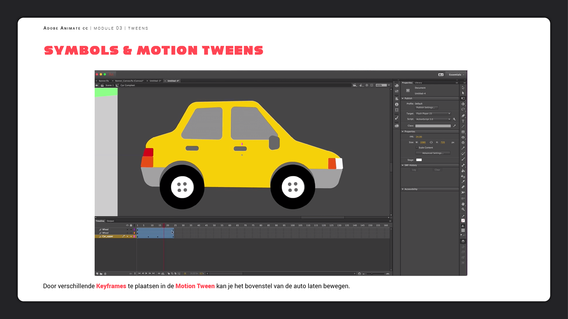The height and width of the screenshot is (319, 568).
Task: Select the Pen tool in toolbar
Action: [463, 115]
